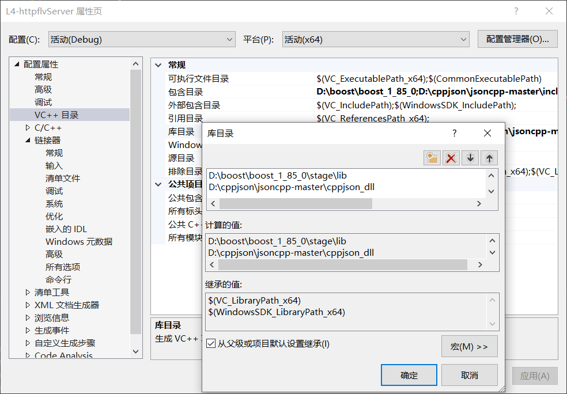Select 清单文件 under 链接器

click(63, 178)
